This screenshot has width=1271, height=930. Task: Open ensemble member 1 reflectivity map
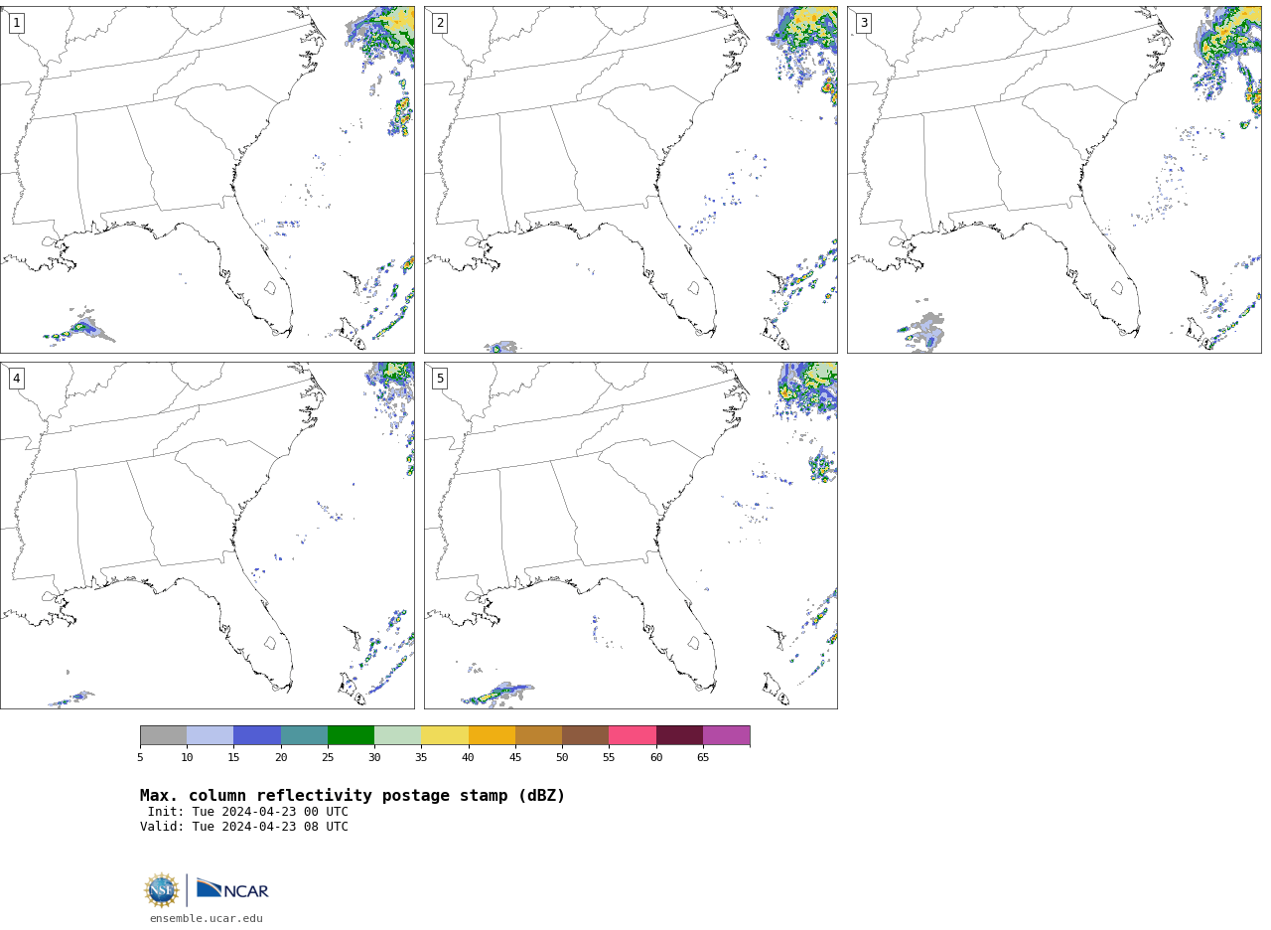(x=208, y=180)
